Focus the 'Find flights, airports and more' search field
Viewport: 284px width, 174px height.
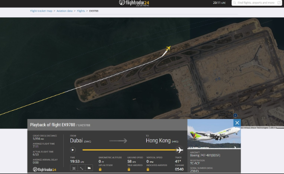click(256, 3)
